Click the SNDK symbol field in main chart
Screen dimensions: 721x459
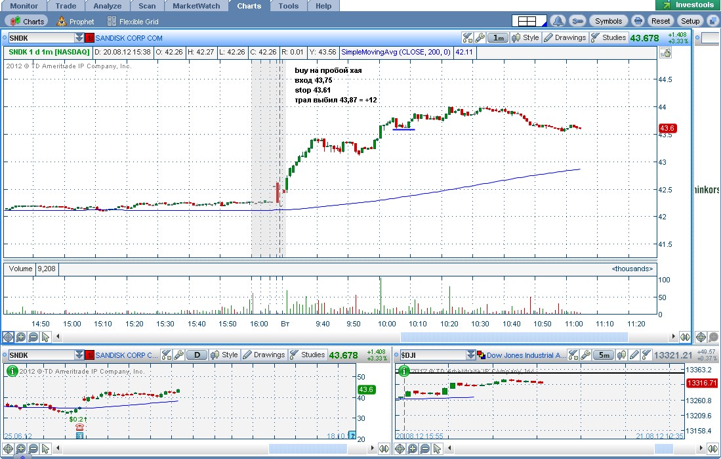click(41, 38)
